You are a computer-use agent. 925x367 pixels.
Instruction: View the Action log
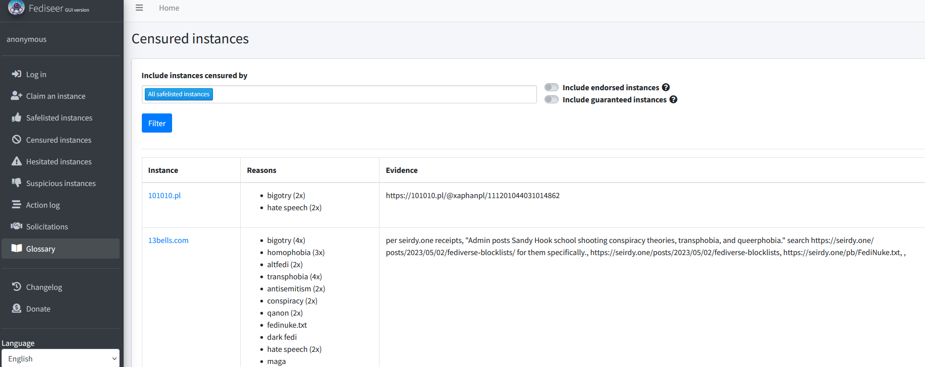(x=61, y=205)
